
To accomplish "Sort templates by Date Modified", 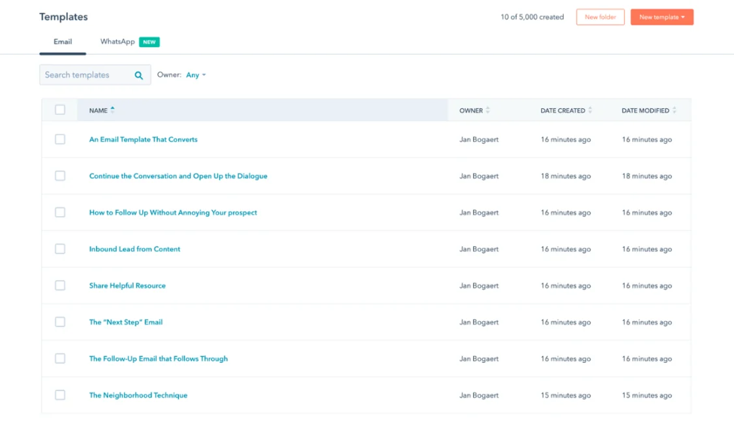I will point(675,110).
